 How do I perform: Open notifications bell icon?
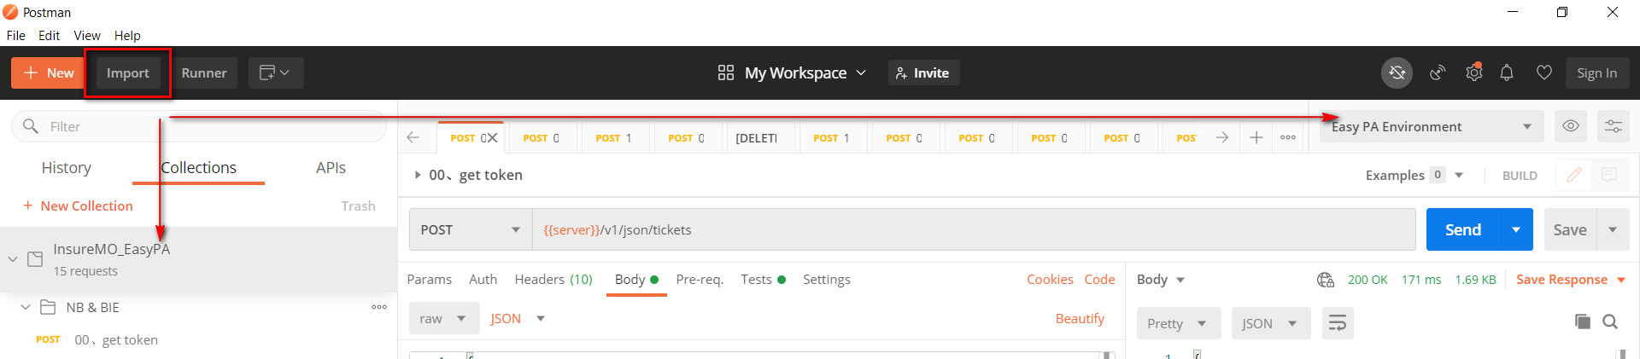point(1507,73)
